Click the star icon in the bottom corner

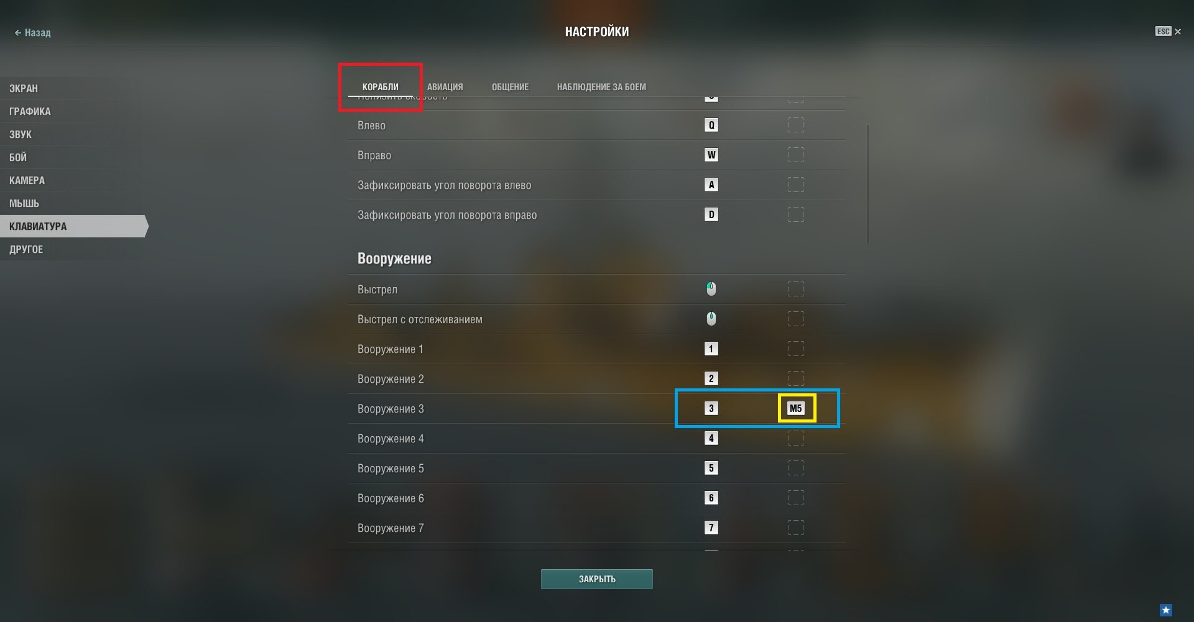pyautogui.click(x=1166, y=610)
